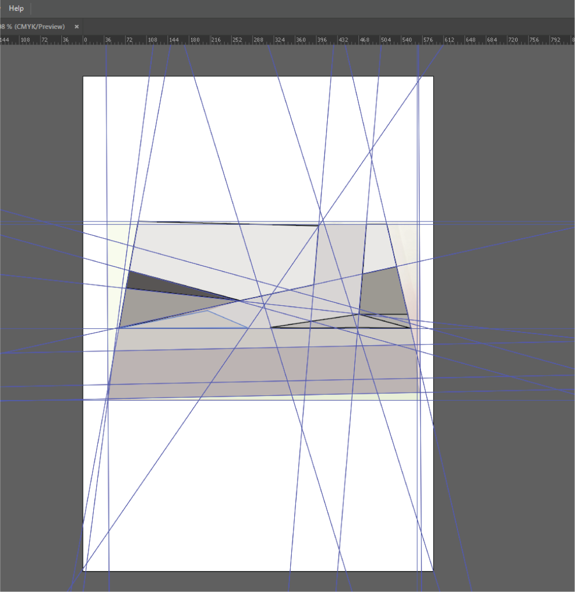Open the Help menu
The height and width of the screenshot is (592, 575).
click(x=16, y=9)
